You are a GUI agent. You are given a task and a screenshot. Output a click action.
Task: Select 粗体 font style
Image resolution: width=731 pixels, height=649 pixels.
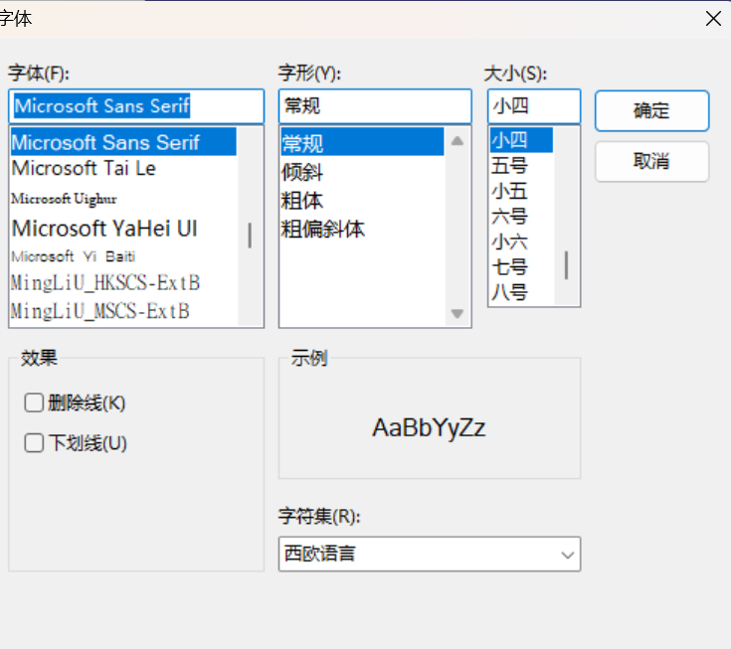(362, 201)
